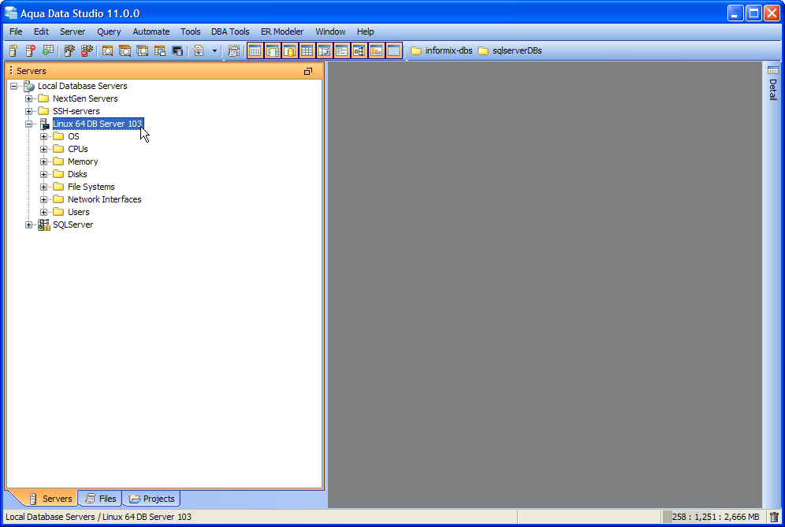Expand the File Systems folder
The image size is (785, 527).
tap(43, 187)
